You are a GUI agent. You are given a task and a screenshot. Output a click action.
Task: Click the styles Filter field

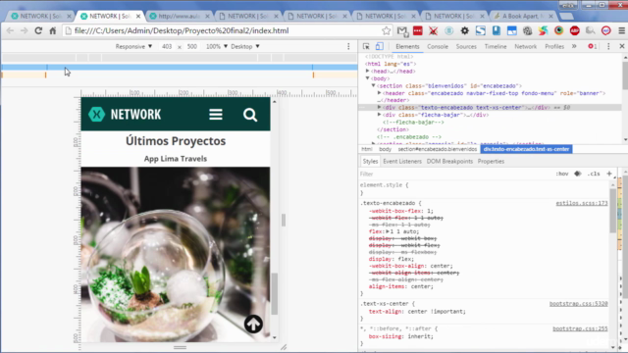pyautogui.click(x=455, y=174)
